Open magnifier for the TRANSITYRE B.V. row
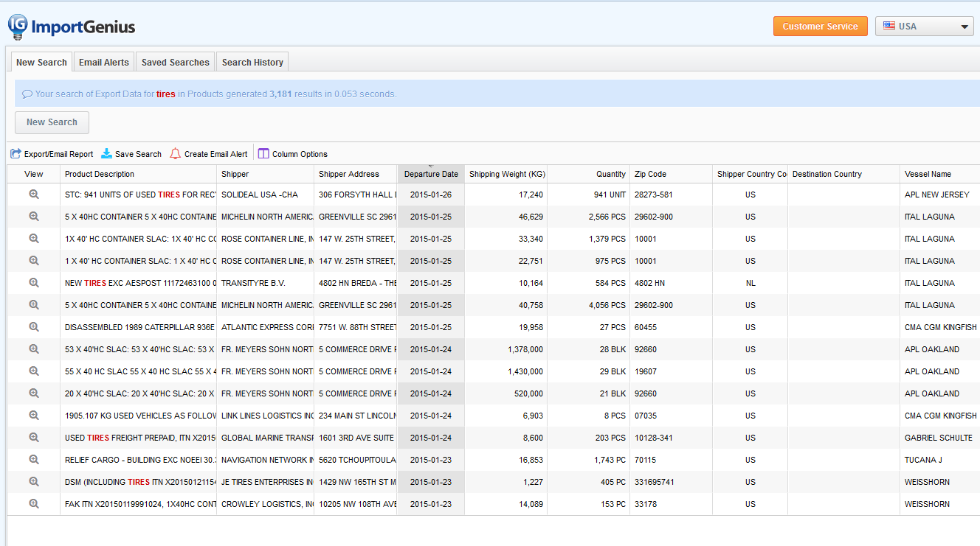This screenshot has height=546, width=980. (x=34, y=283)
